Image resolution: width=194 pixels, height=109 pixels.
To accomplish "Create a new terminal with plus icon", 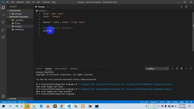I will coord(172,69).
